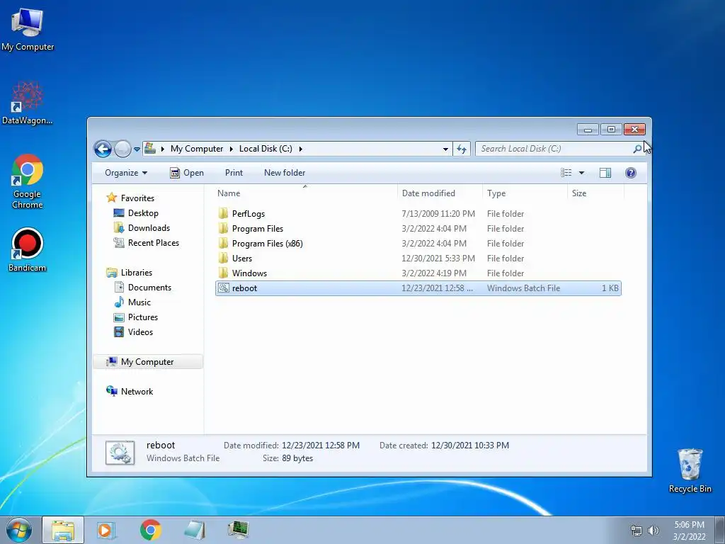Click Date modified value 12/23/2021 12:58 PM in details pane
This screenshot has height=544, width=725.
[x=321, y=445]
